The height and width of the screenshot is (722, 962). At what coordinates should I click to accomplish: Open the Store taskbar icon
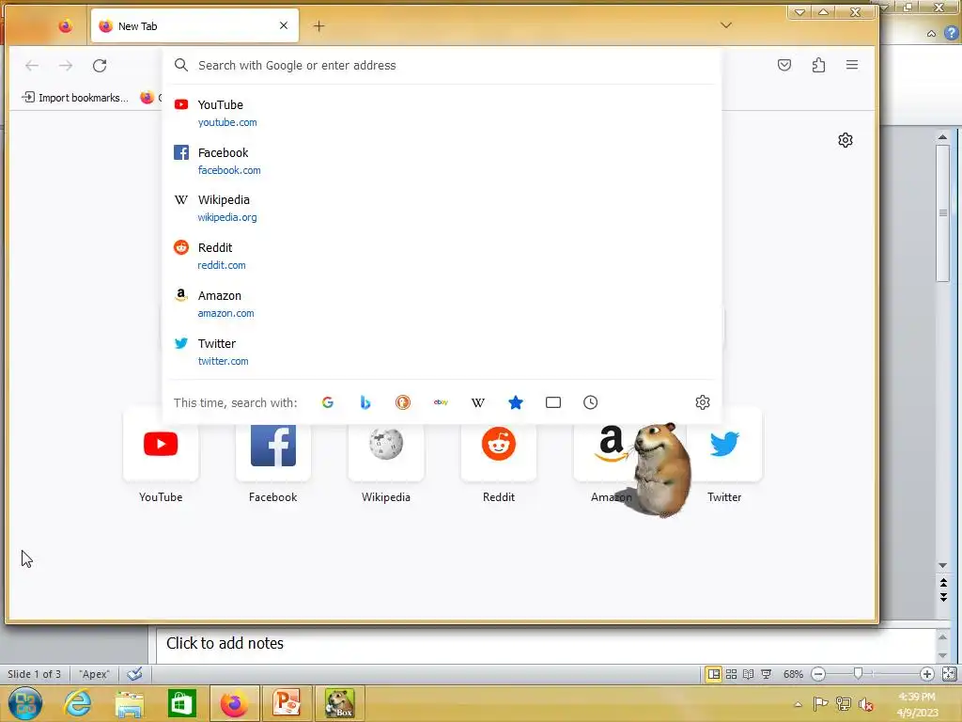tap(181, 703)
